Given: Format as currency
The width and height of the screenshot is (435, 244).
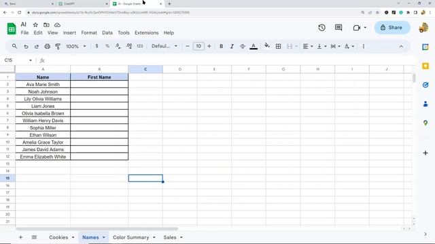Looking at the screenshot, I should (97, 46).
